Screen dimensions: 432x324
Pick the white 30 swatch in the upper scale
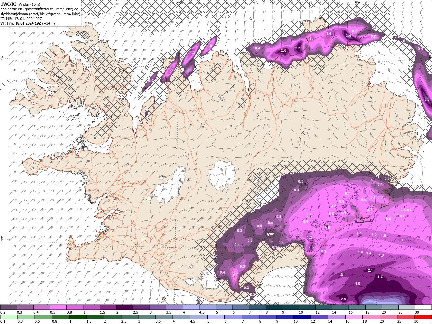tap(423, 307)
